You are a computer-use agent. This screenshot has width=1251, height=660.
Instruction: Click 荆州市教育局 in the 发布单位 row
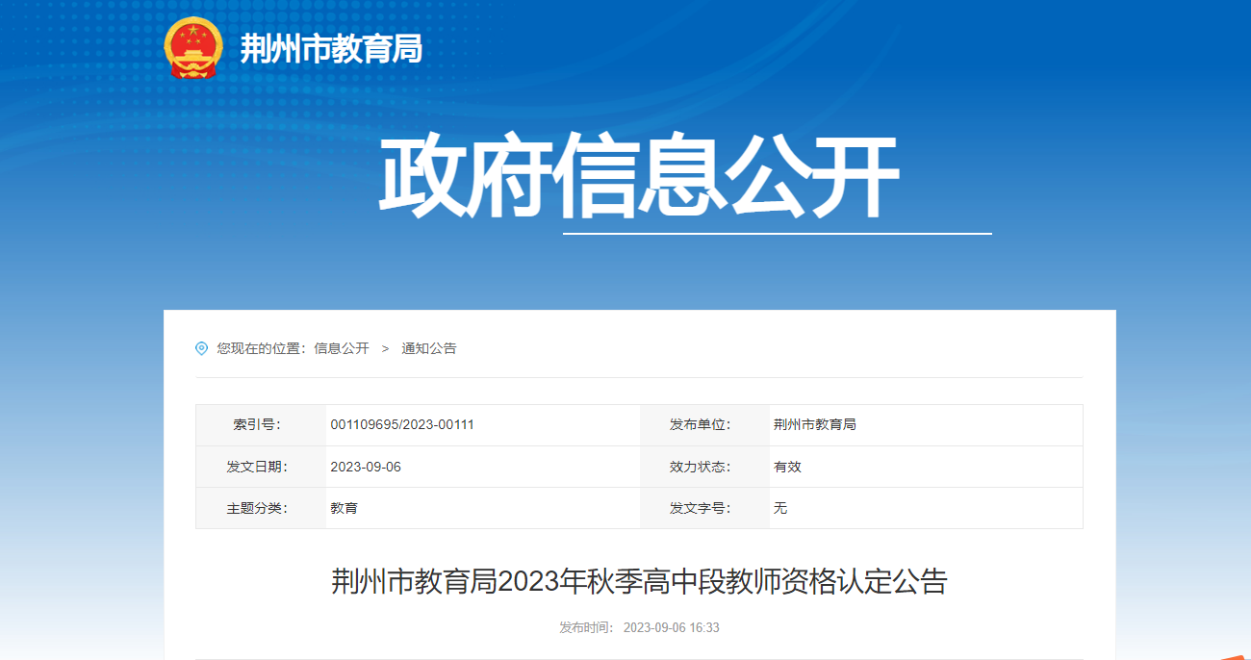(x=814, y=424)
